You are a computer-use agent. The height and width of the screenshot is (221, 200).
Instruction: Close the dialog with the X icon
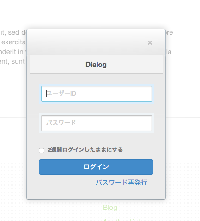[150, 42]
